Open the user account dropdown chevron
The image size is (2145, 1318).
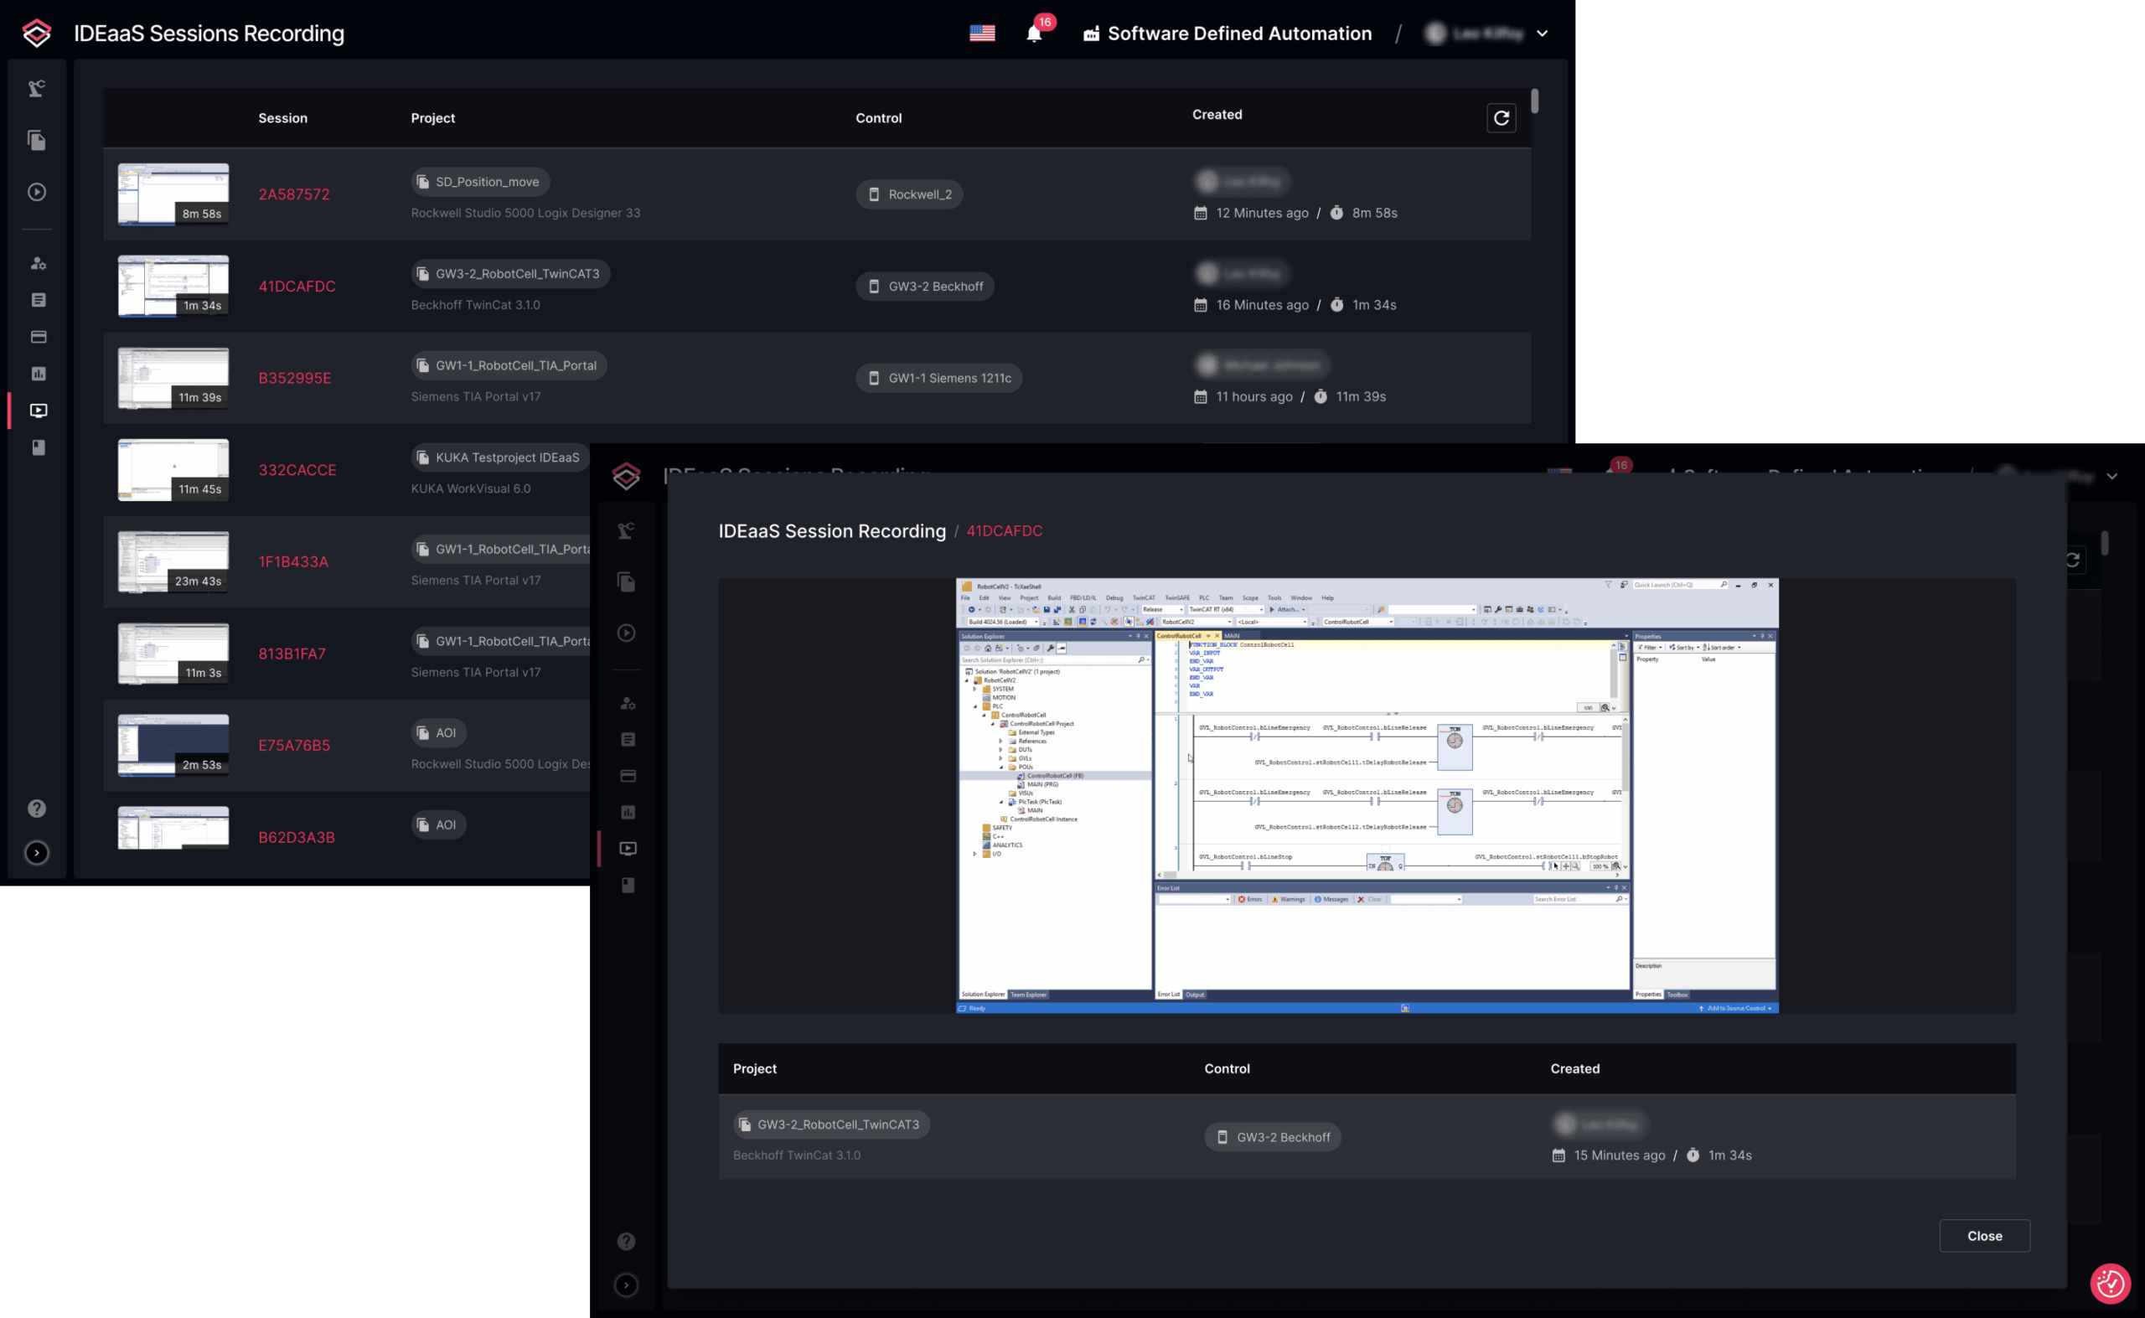[x=1542, y=34]
